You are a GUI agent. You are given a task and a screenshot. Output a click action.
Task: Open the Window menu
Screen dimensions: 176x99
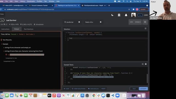[x=51, y=1]
